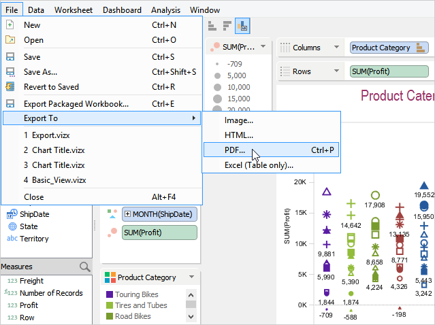This screenshot has height=325, width=435.
Task: Click the shape mark icon beside MONTH(ShipDate)
Action: point(112,213)
